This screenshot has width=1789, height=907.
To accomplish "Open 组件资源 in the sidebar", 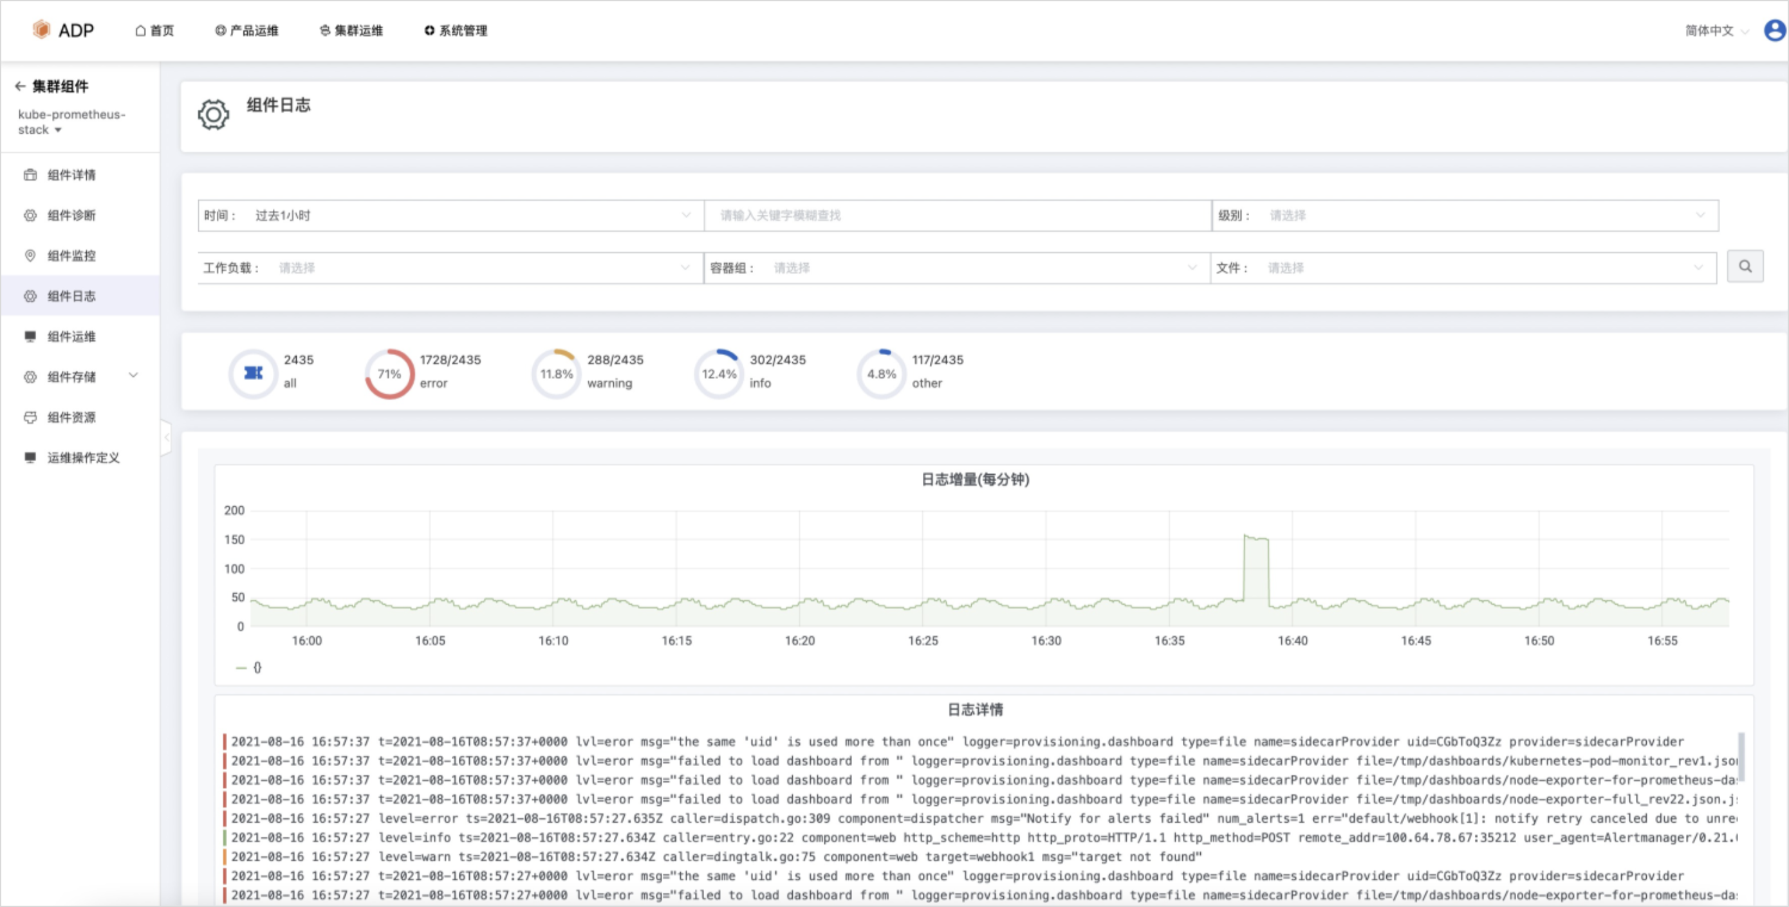I will tap(71, 417).
